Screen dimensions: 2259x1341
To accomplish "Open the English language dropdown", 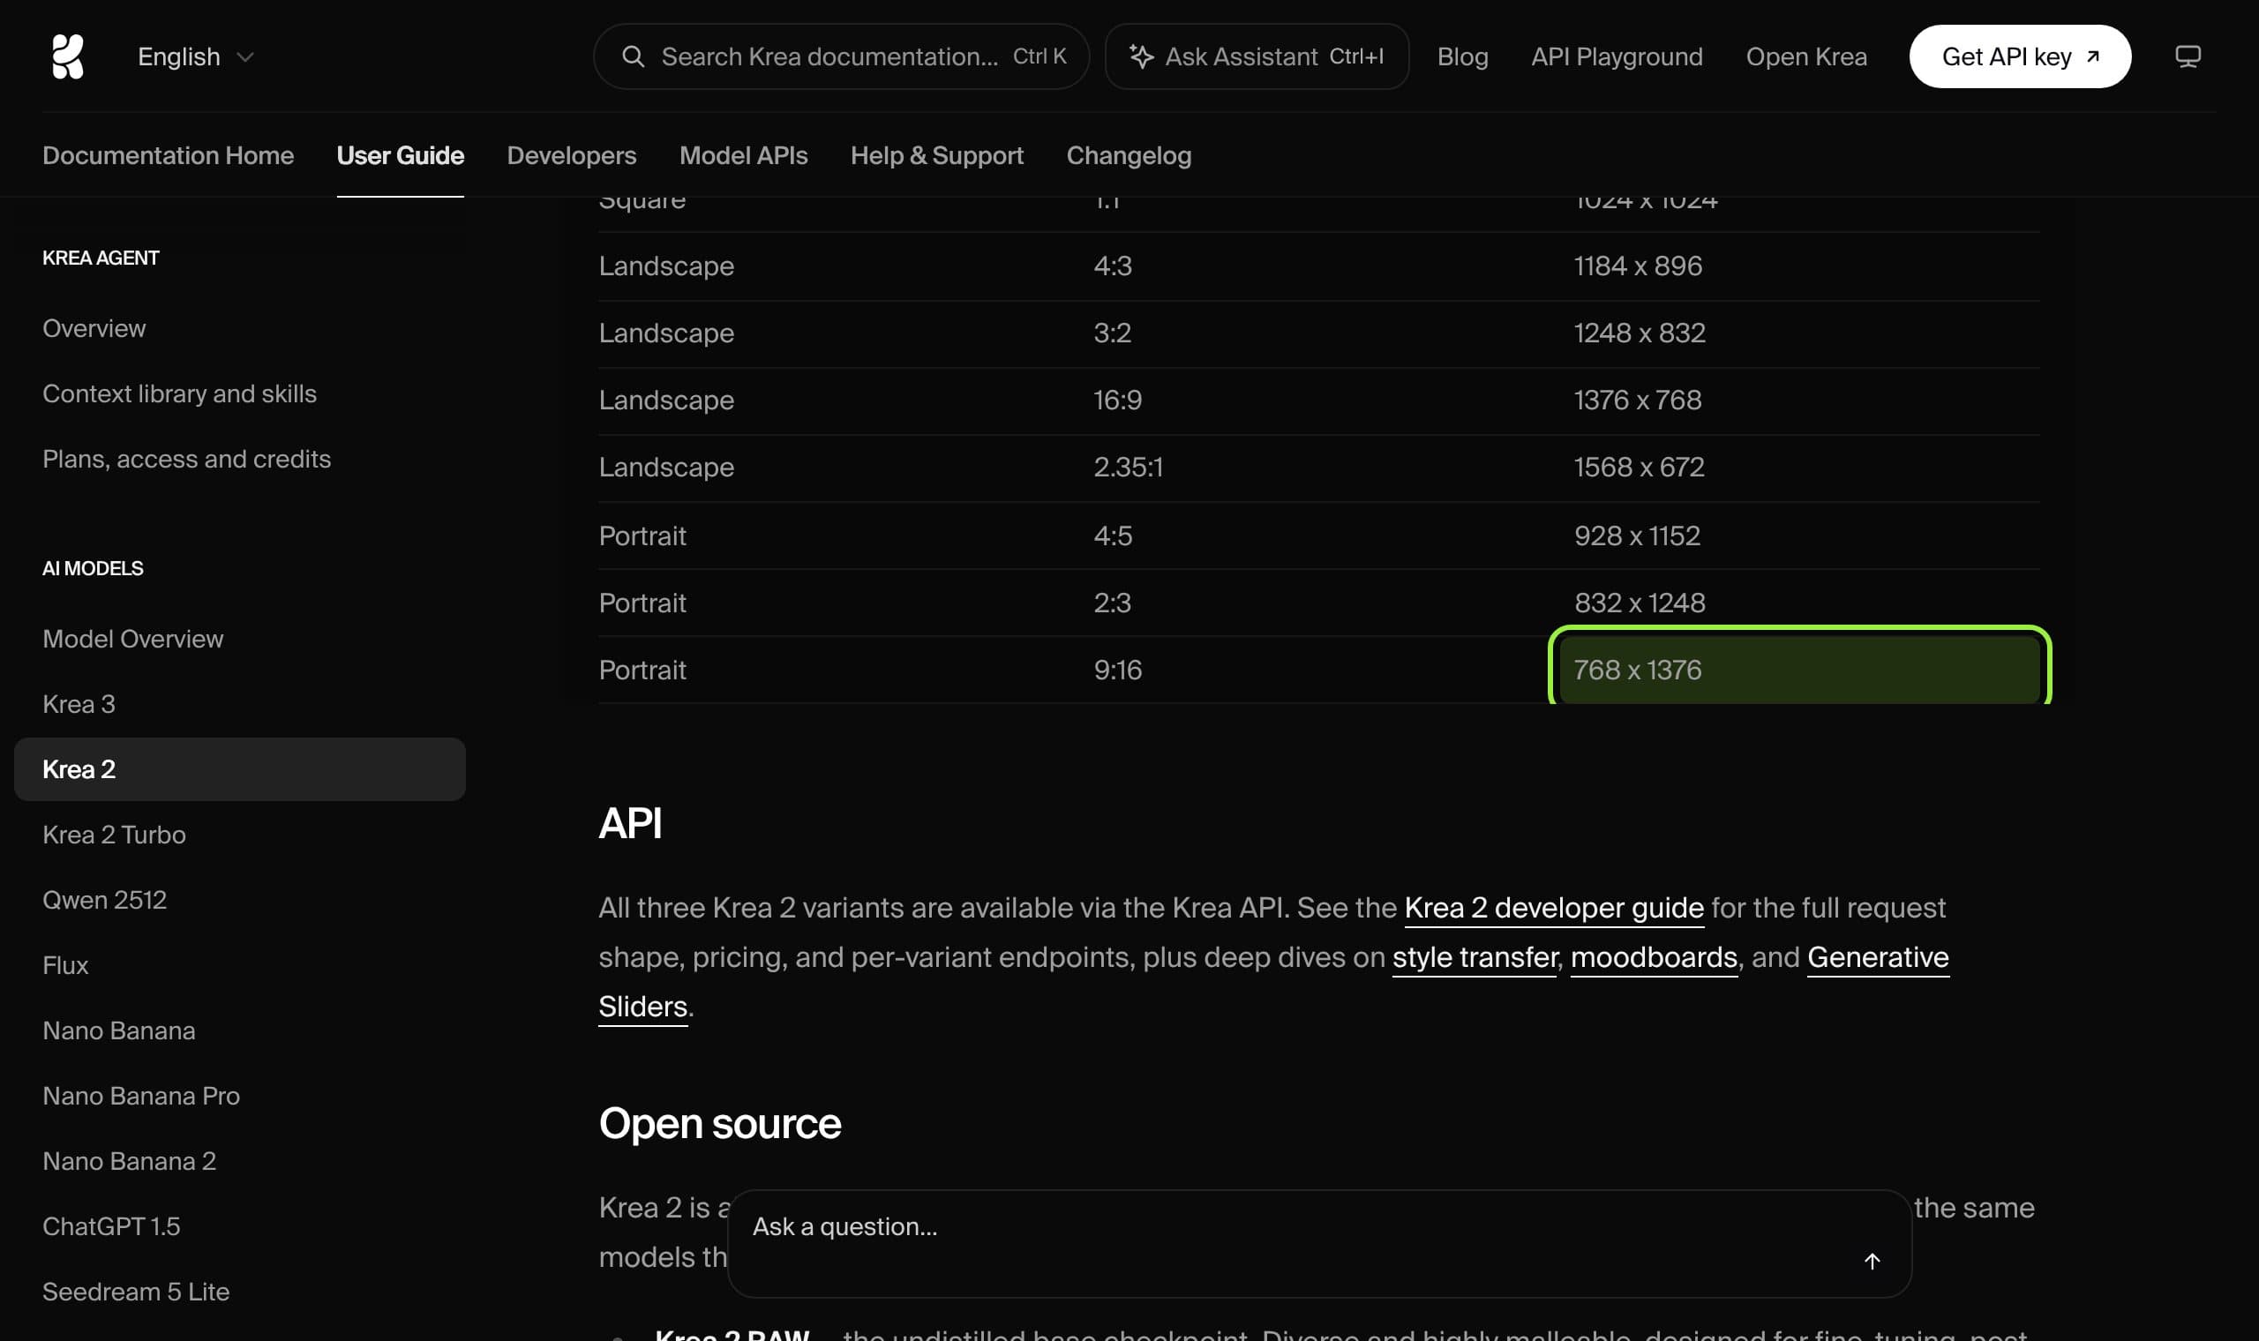I will point(195,57).
